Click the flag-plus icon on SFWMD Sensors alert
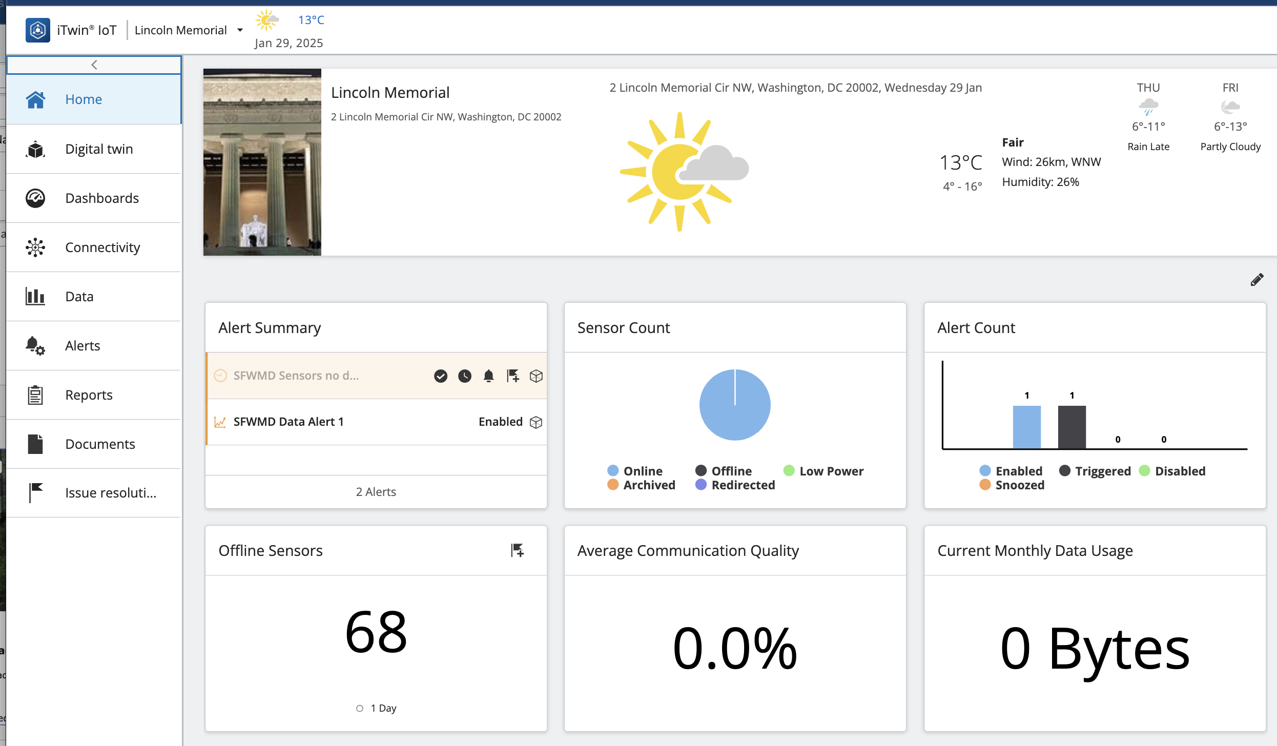The image size is (1277, 746). click(512, 376)
